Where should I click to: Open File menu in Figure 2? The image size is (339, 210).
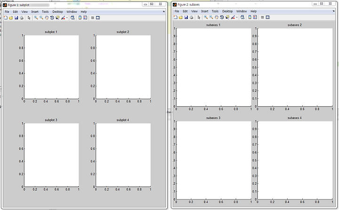pos(177,11)
